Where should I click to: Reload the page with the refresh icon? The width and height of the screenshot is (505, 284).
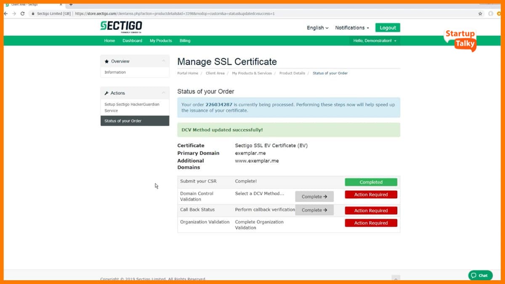coord(22,13)
